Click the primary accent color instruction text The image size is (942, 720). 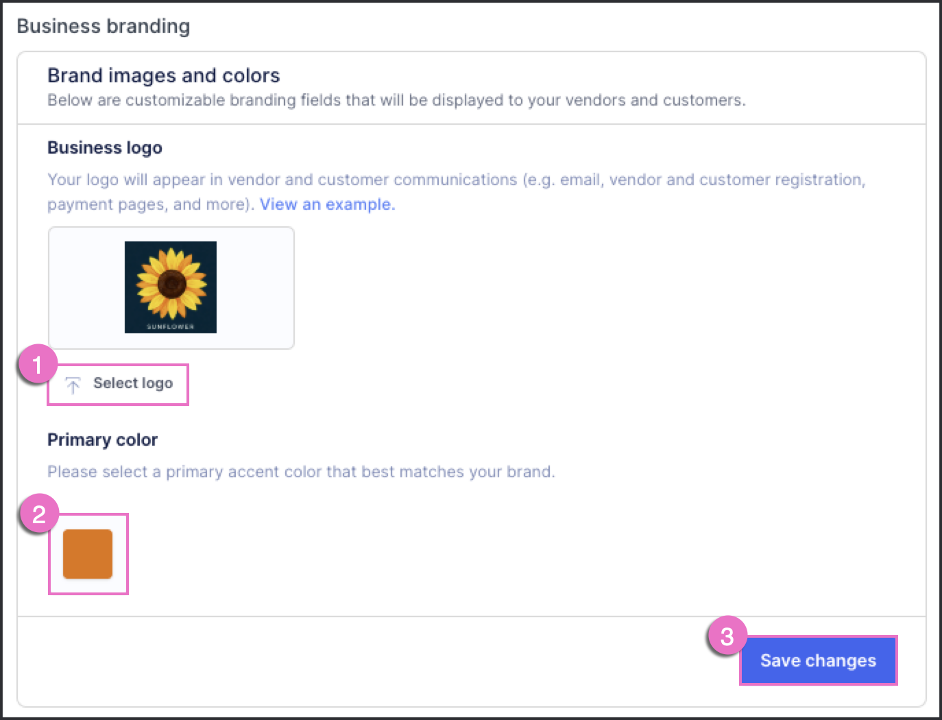pos(301,472)
